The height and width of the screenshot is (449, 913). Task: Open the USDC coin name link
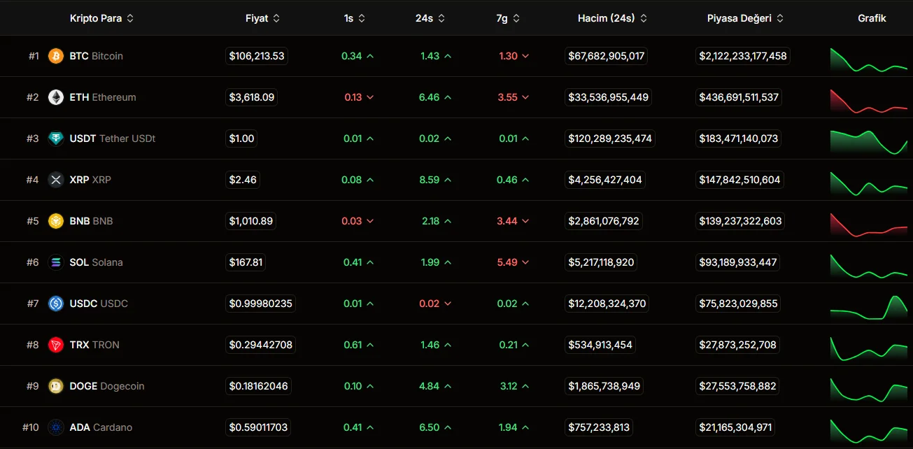[99, 304]
